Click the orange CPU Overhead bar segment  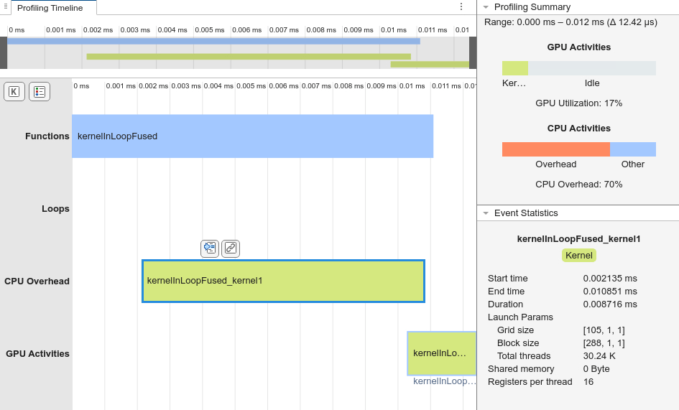tap(555, 149)
